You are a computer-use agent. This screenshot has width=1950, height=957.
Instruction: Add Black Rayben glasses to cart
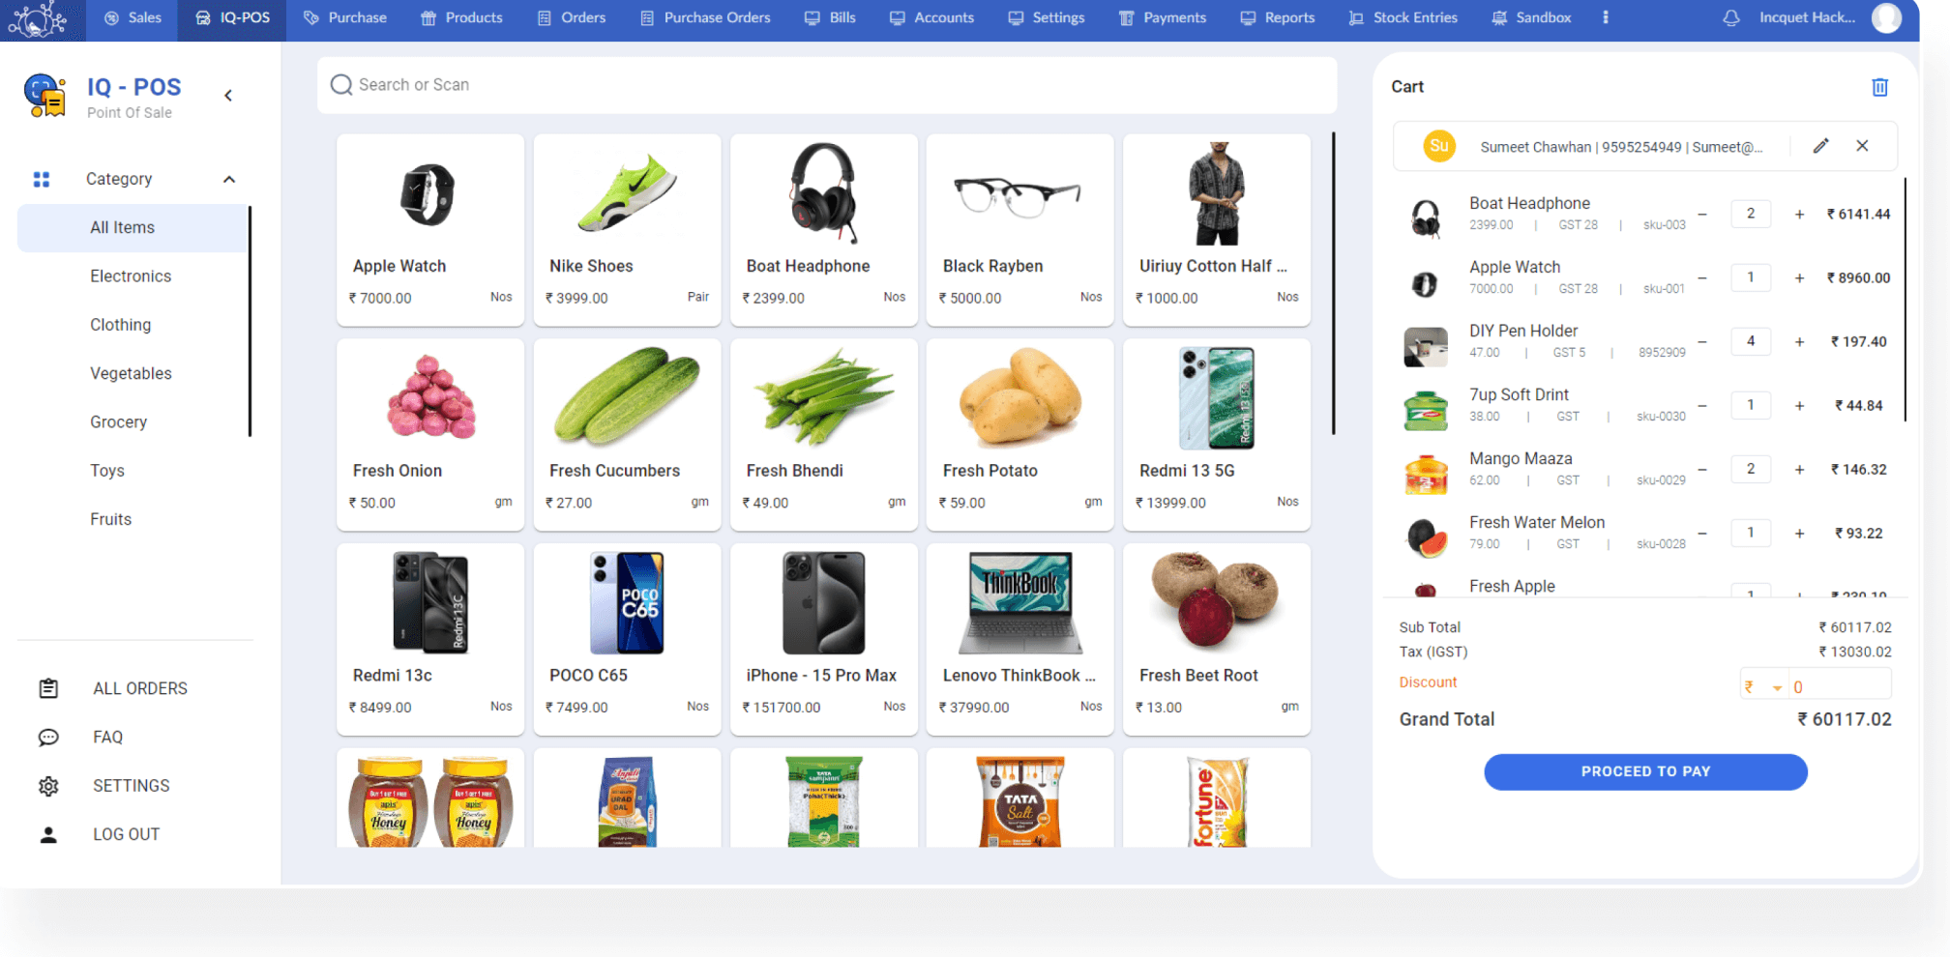pos(1019,230)
